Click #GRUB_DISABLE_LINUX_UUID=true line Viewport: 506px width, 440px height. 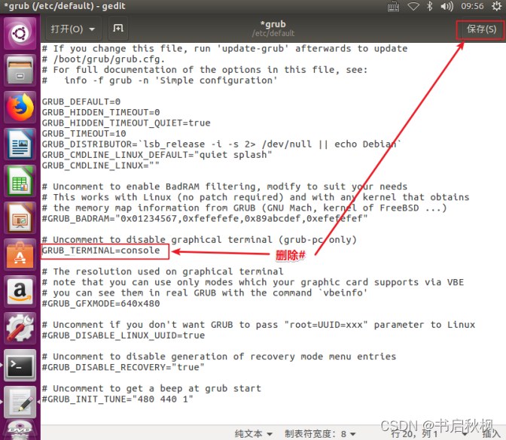point(123,335)
